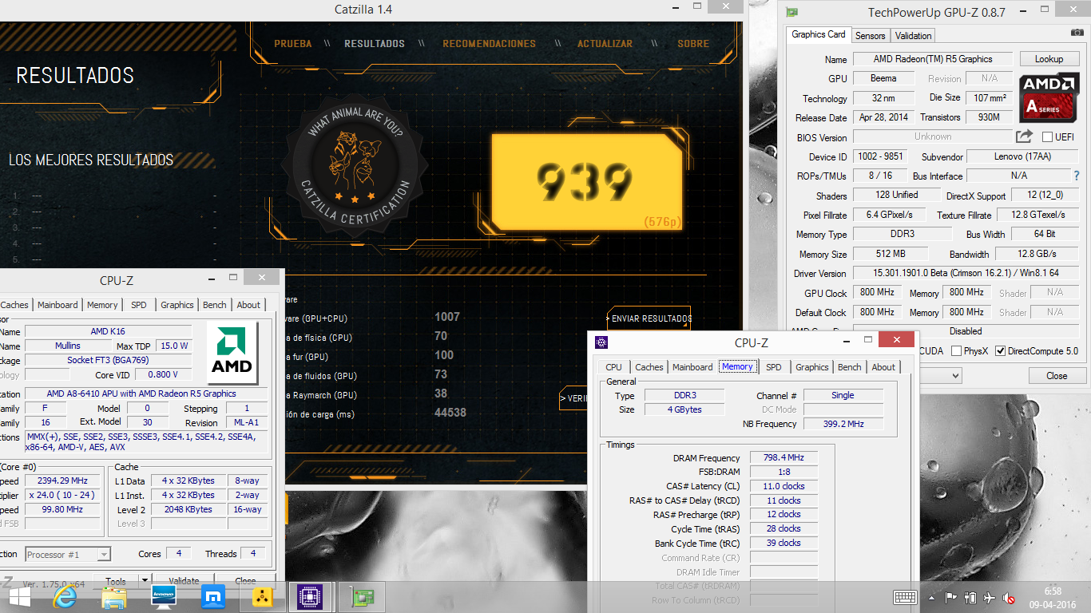Viewport: 1091px width, 613px height.
Task: Switch to the Sensors tab in GPU-Z
Action: pos(870,35)
